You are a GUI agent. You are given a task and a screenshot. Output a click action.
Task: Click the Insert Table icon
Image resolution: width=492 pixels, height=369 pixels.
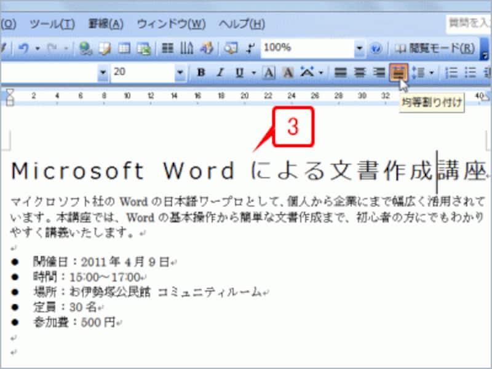point(124,49)
